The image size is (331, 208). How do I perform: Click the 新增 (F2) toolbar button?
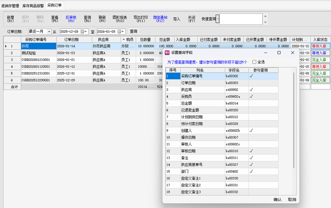pos(10,19)
